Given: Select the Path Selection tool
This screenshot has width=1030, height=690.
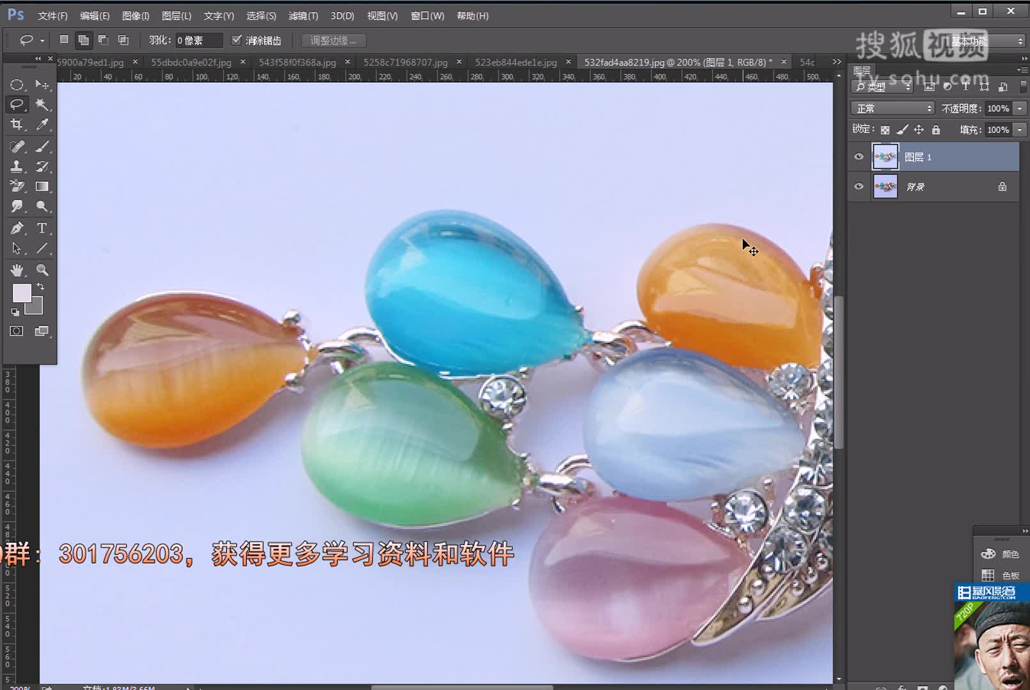Looking at the screenshot, I should [17, 249].
